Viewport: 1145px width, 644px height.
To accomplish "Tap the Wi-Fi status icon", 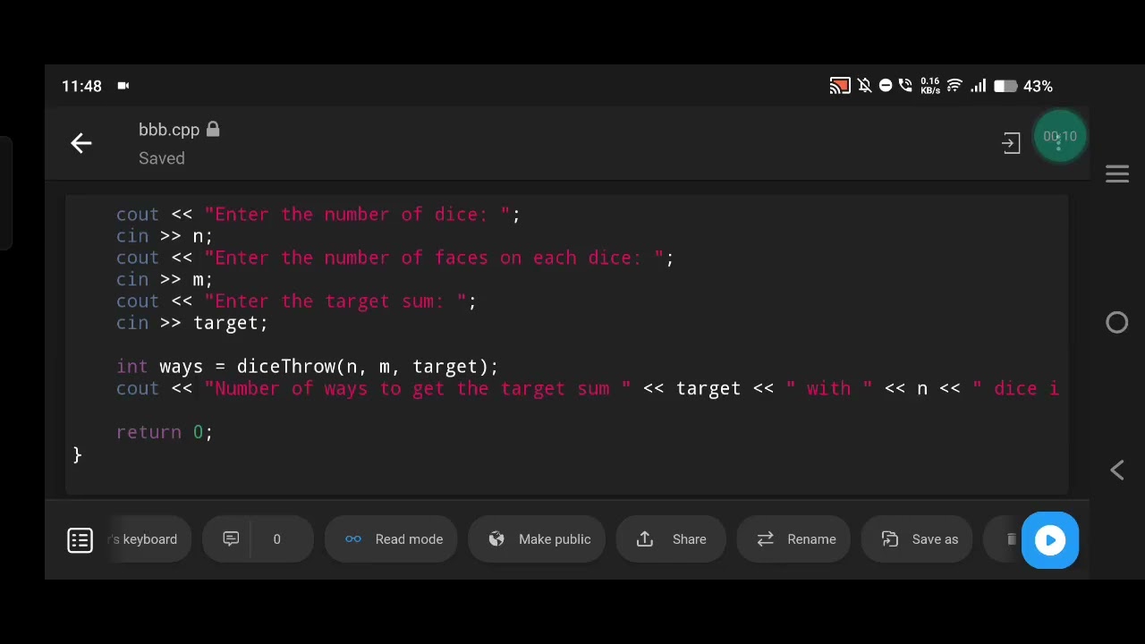I will click(x=954, y=86).
